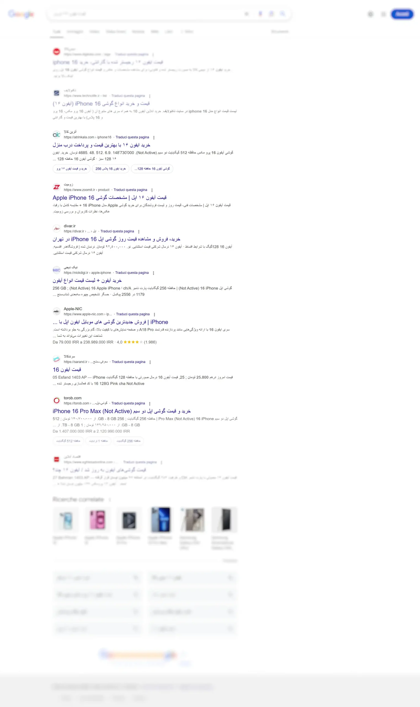420x707 pixels.
Task: Click the sarand.ir result favicon
Action: [57, 359]
